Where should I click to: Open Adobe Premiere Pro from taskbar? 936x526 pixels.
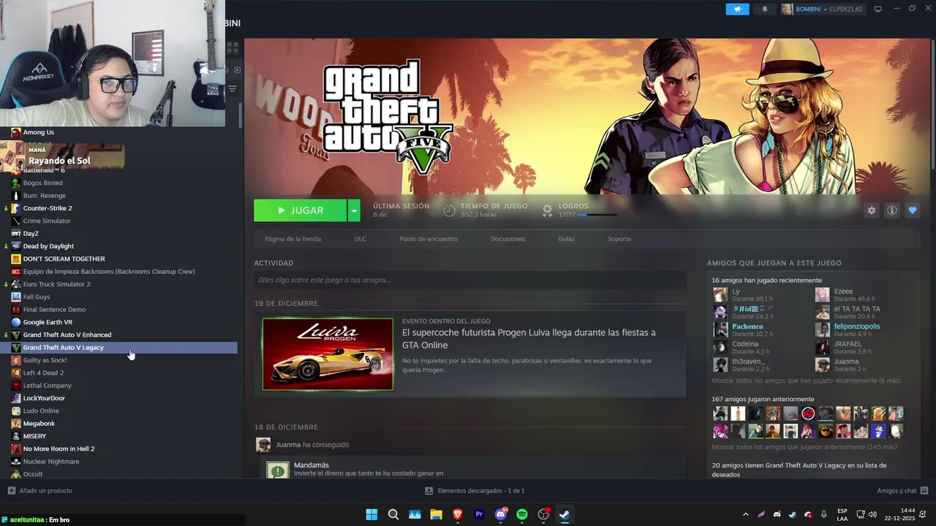(x=479, y=514)
